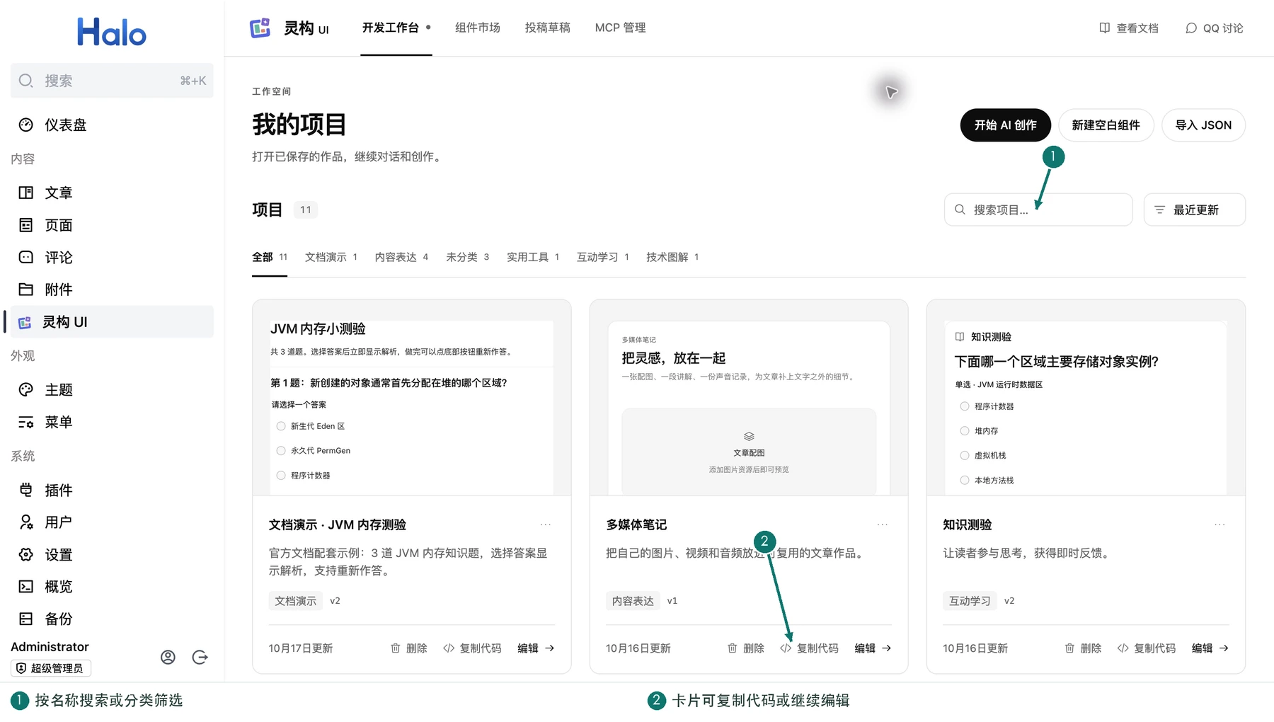Open the 最近更新 sort dropdown
The height and width of the screenshot is (722, 1274).
(1194, 210)
